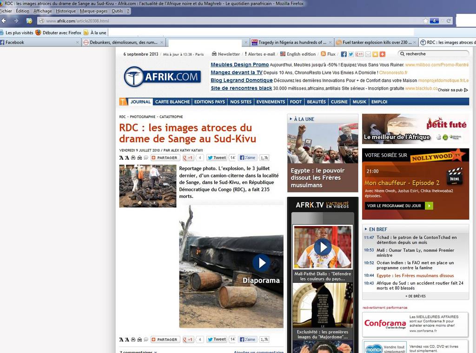Image resolution: width=476 pixels, height=353 pixels.
Task: Click the + DE BRÈVES link
Action: pos(415,296)
